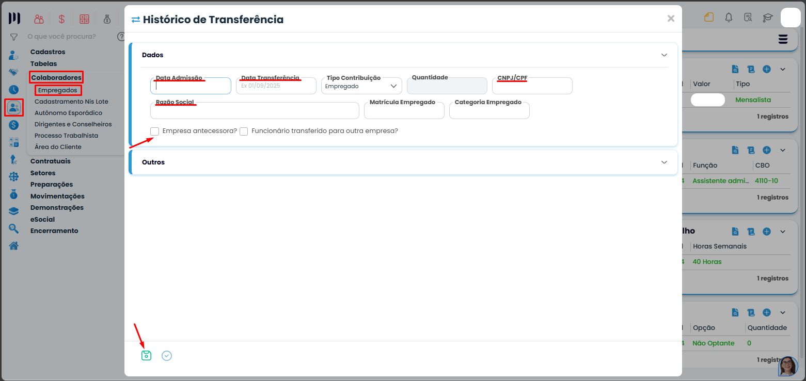The image size is (806, 381).
Task: Click the '40 Horas' value
Action: coord(707,261)
